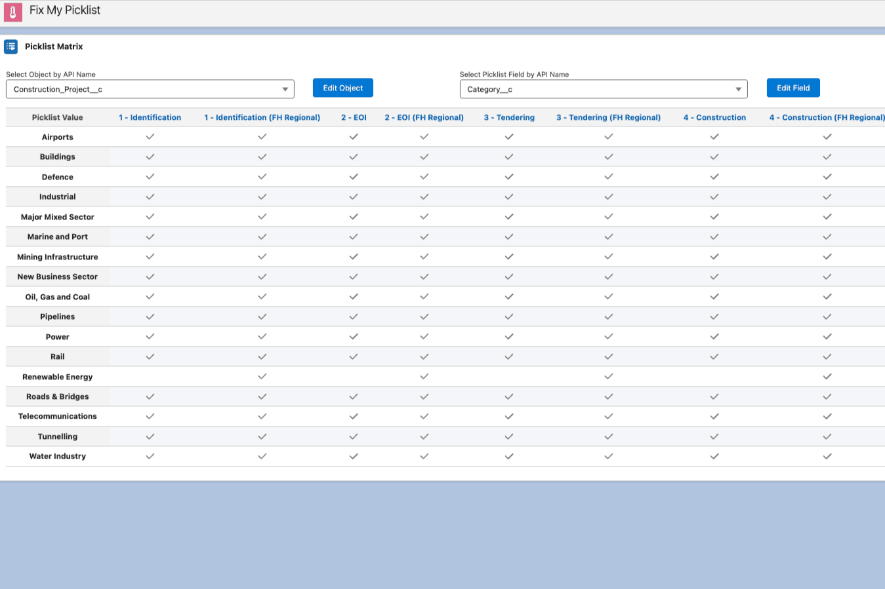The width and height of the screenshot is (885, 589).
Task: Select the Power row label
Action: (x=58, y=337)
